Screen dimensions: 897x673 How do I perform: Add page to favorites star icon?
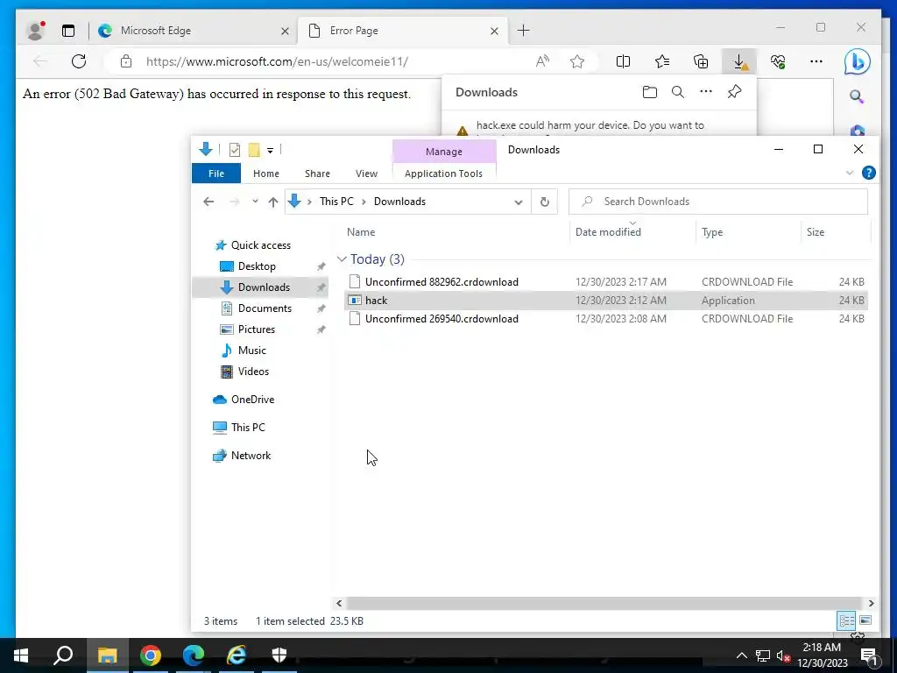[577, 61]
